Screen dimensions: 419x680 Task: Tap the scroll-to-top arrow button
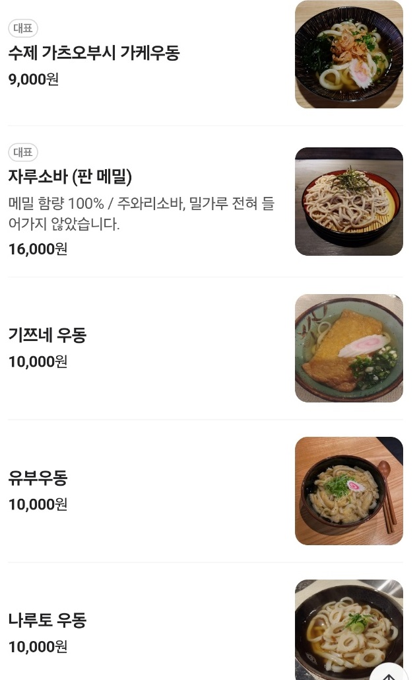coord(388,675)
